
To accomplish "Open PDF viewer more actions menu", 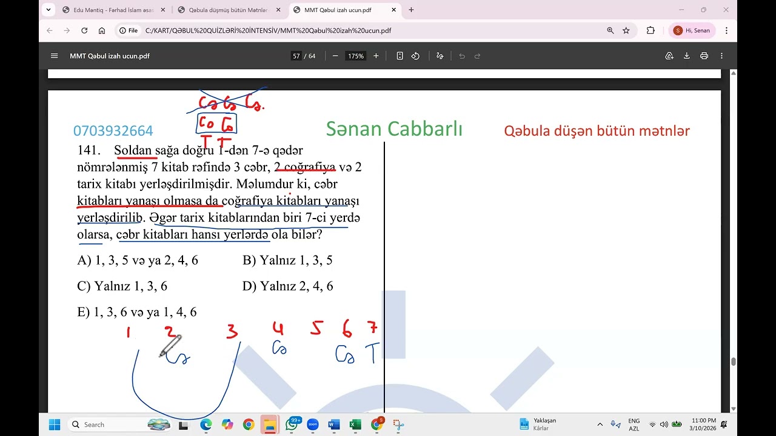I will click(x=721, y=56).
